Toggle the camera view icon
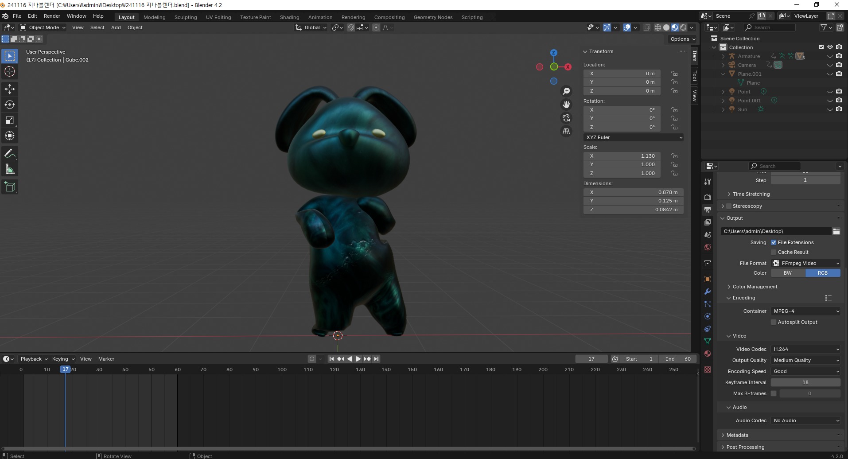The width and height of the screenshot is (848, 459). (566, 118)
